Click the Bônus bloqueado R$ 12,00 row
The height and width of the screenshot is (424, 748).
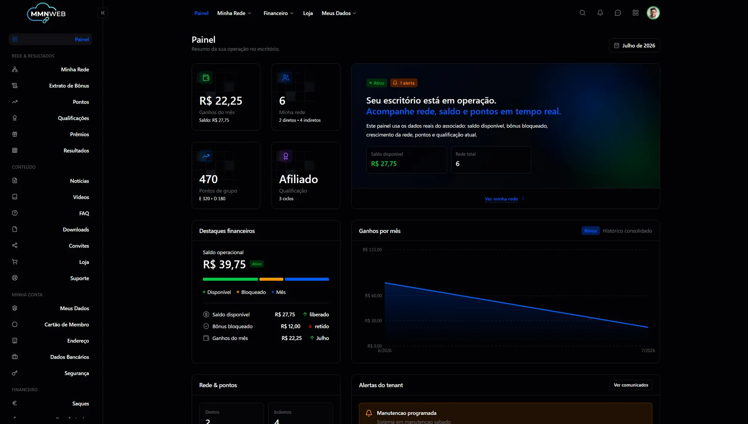click(266, 326)
